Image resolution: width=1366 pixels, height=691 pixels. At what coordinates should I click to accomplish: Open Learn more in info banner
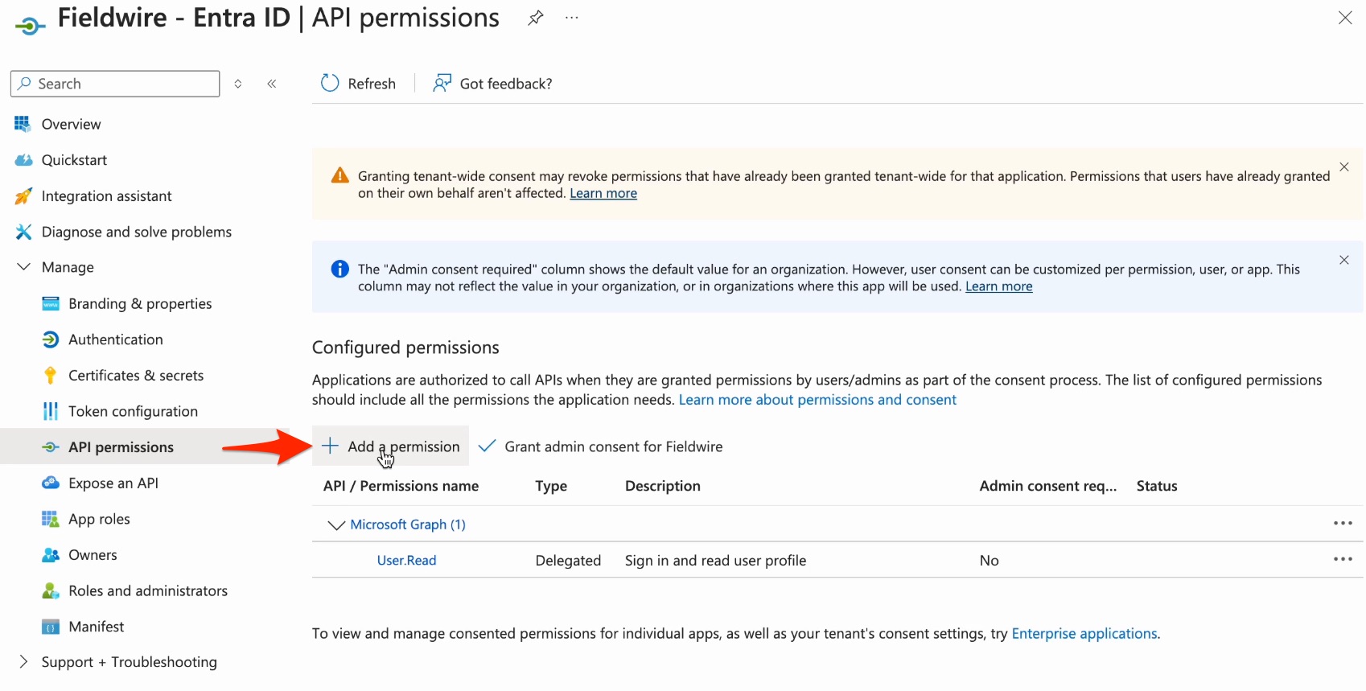click(x=998, y=286)
